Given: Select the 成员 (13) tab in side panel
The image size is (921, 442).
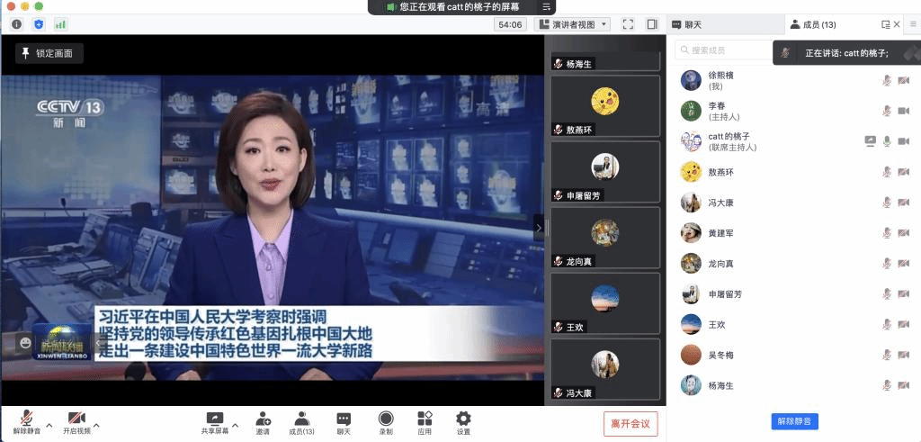Looking at the screenshot, I should pos(815,24).
